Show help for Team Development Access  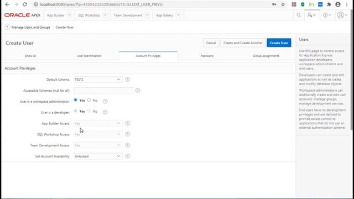coord(128,145)
